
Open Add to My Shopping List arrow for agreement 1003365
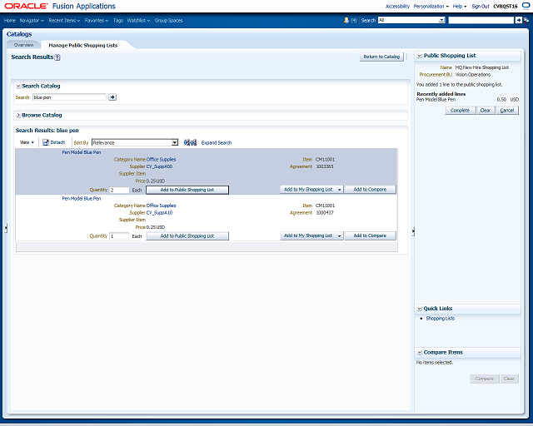click(339, 190)
